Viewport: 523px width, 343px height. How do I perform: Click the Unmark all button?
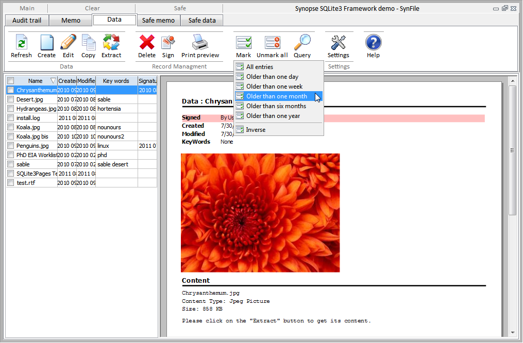tap(272, 46)
